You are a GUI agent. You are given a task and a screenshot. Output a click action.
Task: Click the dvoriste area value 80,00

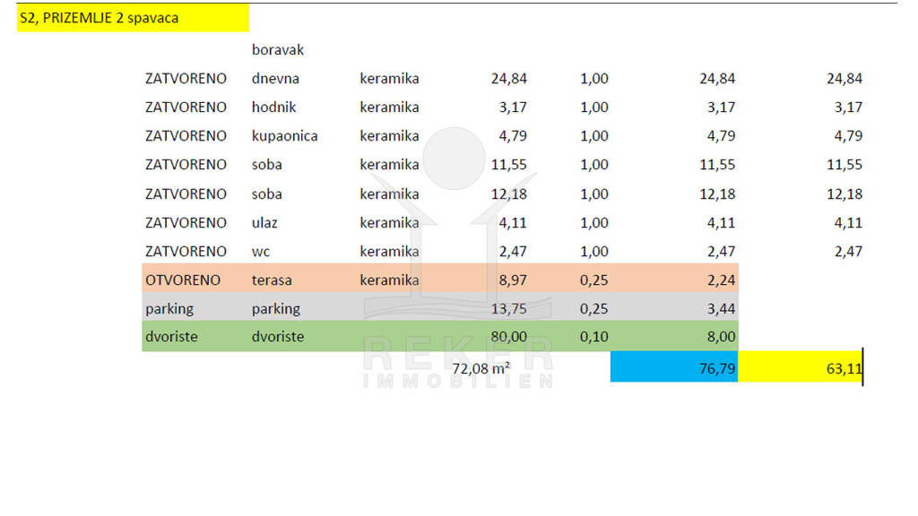click(x=508, y=337)
